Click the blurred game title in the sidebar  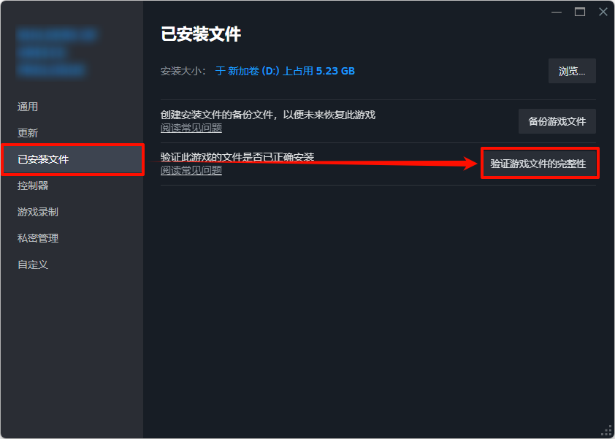(56, 52)
